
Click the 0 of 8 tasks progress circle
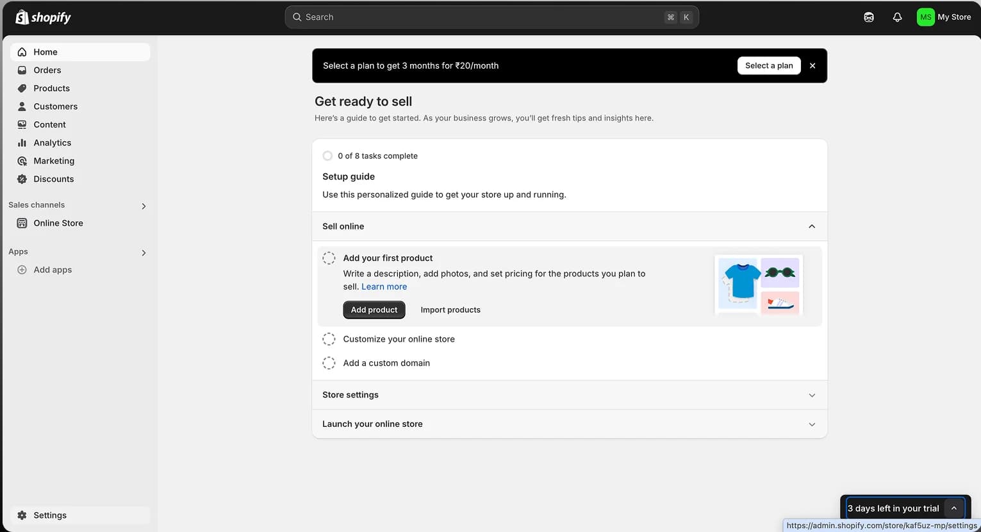[327, 156]
